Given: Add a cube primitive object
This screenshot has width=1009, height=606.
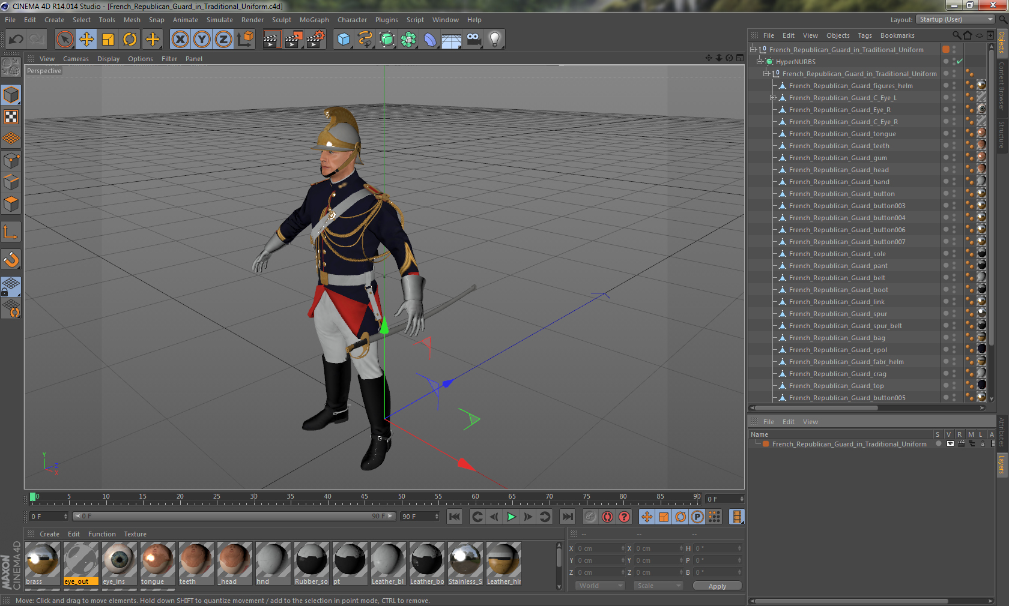Looking at the screenshot, I should [x=344, y=40].
